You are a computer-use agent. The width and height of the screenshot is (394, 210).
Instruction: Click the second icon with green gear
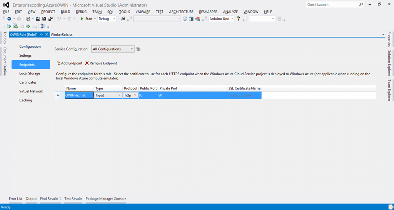[15, 26]
